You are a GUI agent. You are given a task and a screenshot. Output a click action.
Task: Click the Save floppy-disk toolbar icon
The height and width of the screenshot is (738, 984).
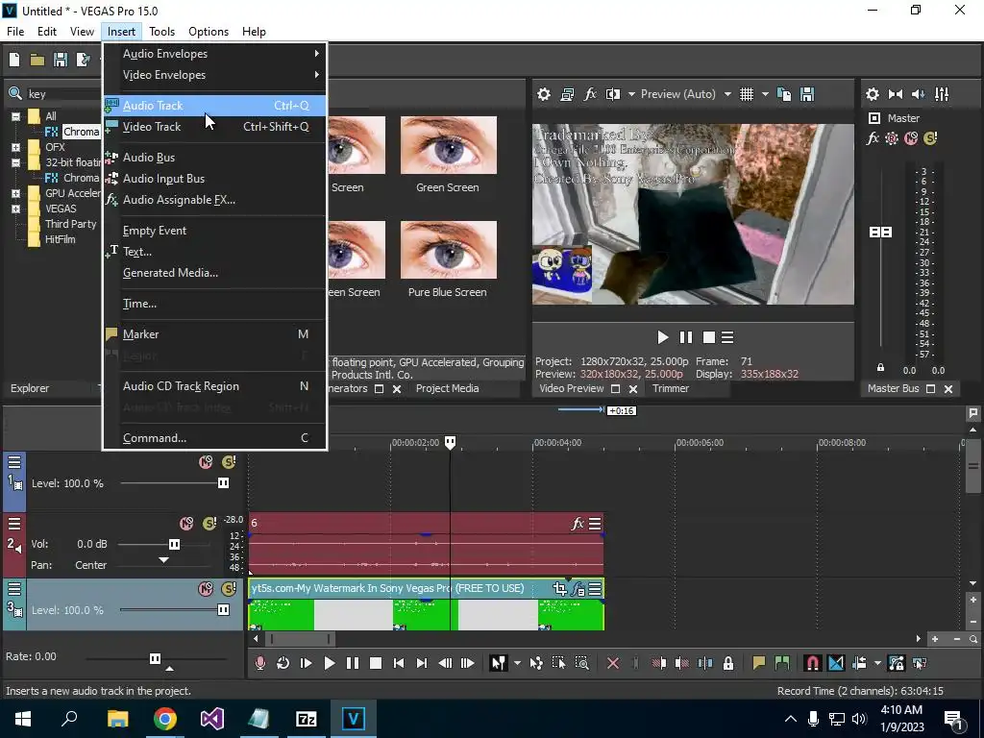click(x=61, y=60)
